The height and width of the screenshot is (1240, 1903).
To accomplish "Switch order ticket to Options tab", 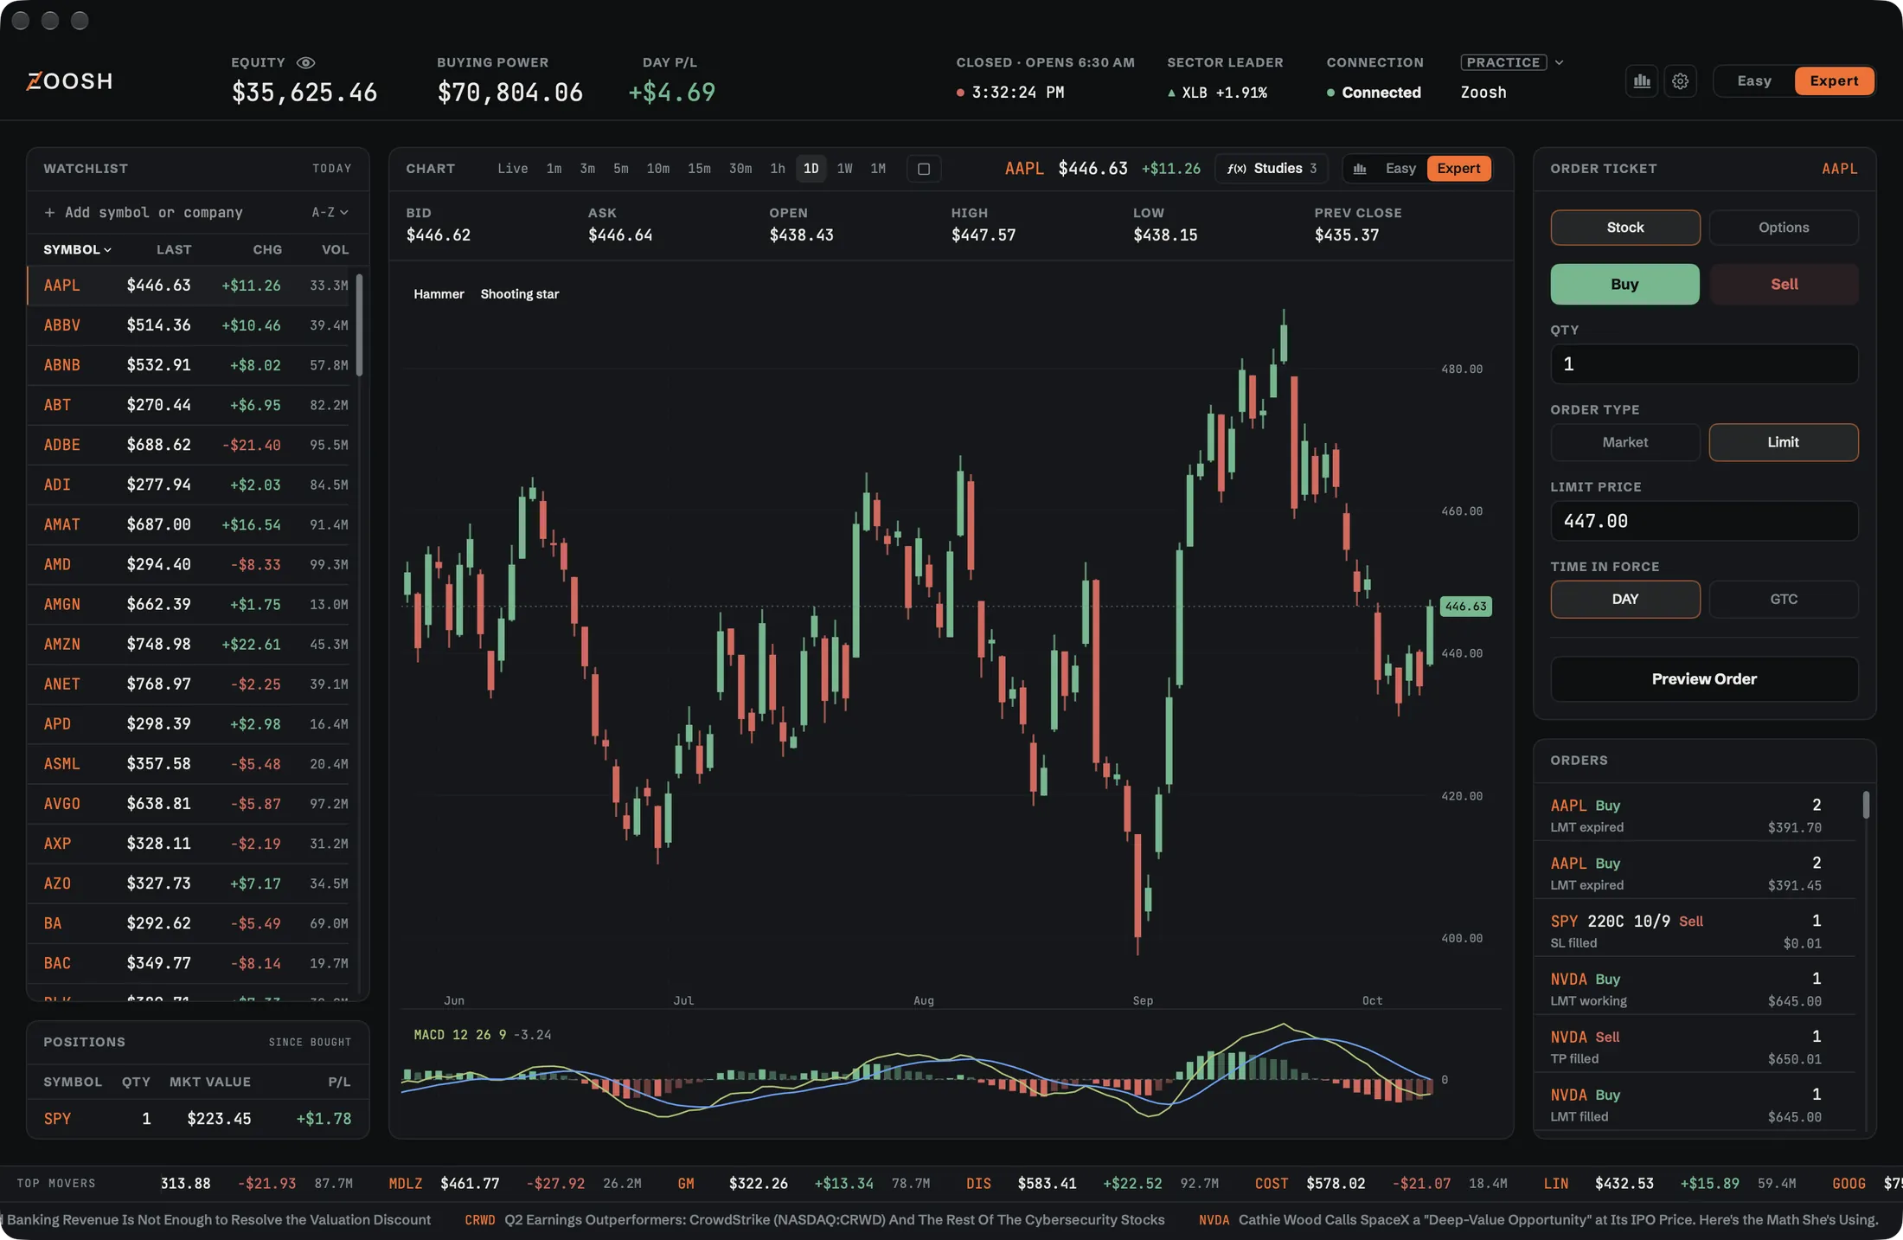I will [x=1783, y=228].
